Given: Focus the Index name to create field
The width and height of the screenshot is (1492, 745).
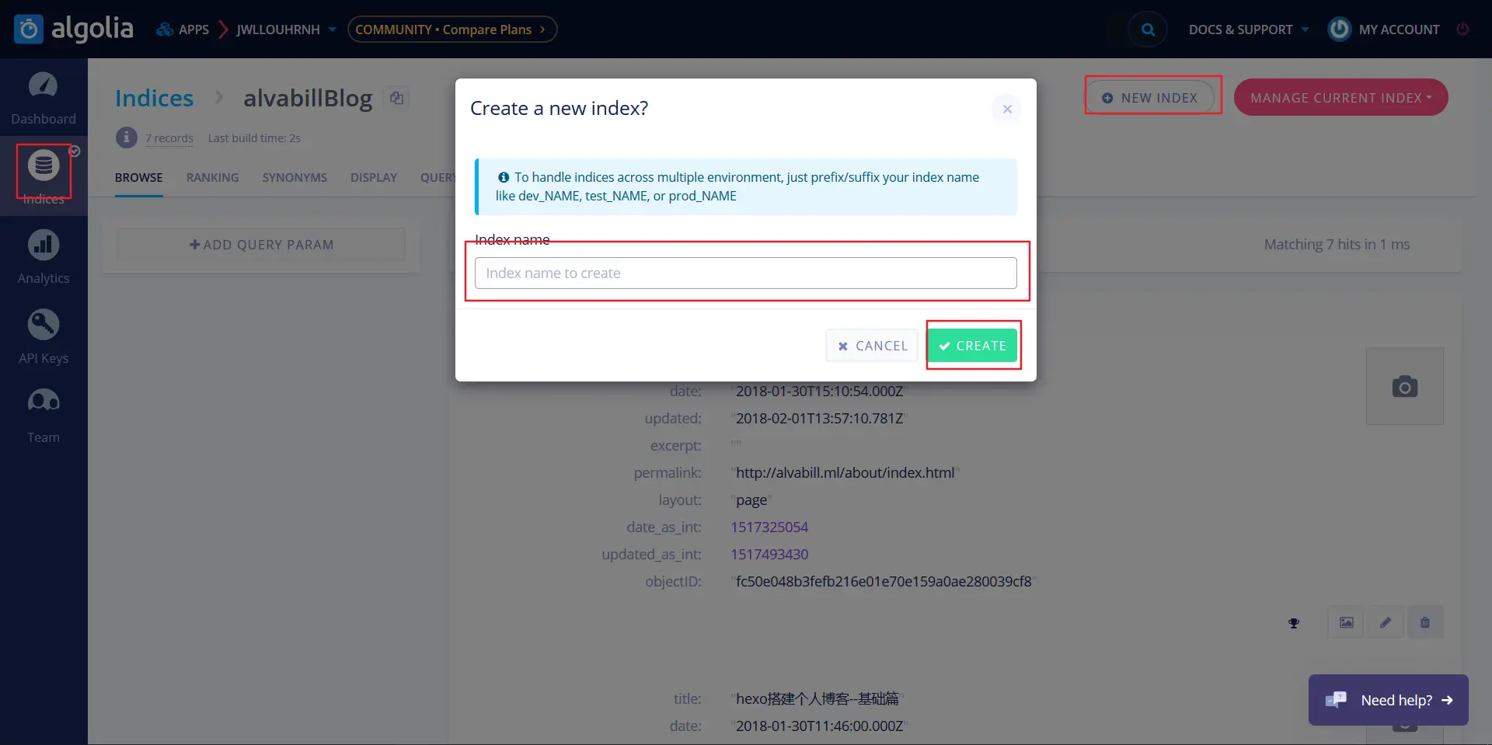Looking at the screenshot, I should pyautogui.click(x=745, y=273).
